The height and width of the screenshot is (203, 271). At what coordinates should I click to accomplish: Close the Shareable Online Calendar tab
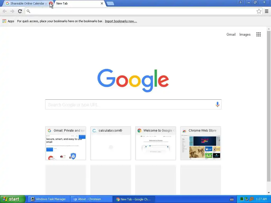tap(51, 3)
